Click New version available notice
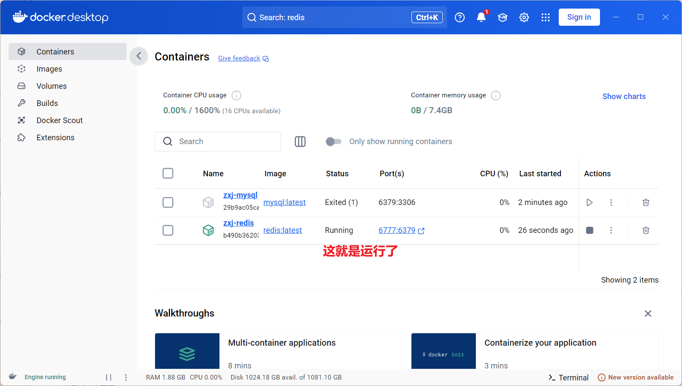This screenshot has height=386, width=682. tap(636, 377)
